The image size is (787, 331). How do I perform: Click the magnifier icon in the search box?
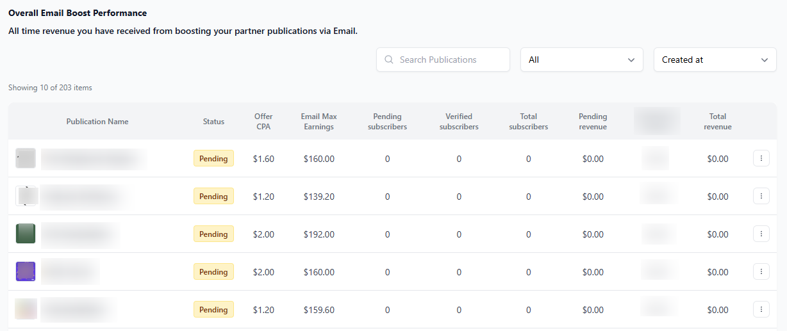coord(389,60)
